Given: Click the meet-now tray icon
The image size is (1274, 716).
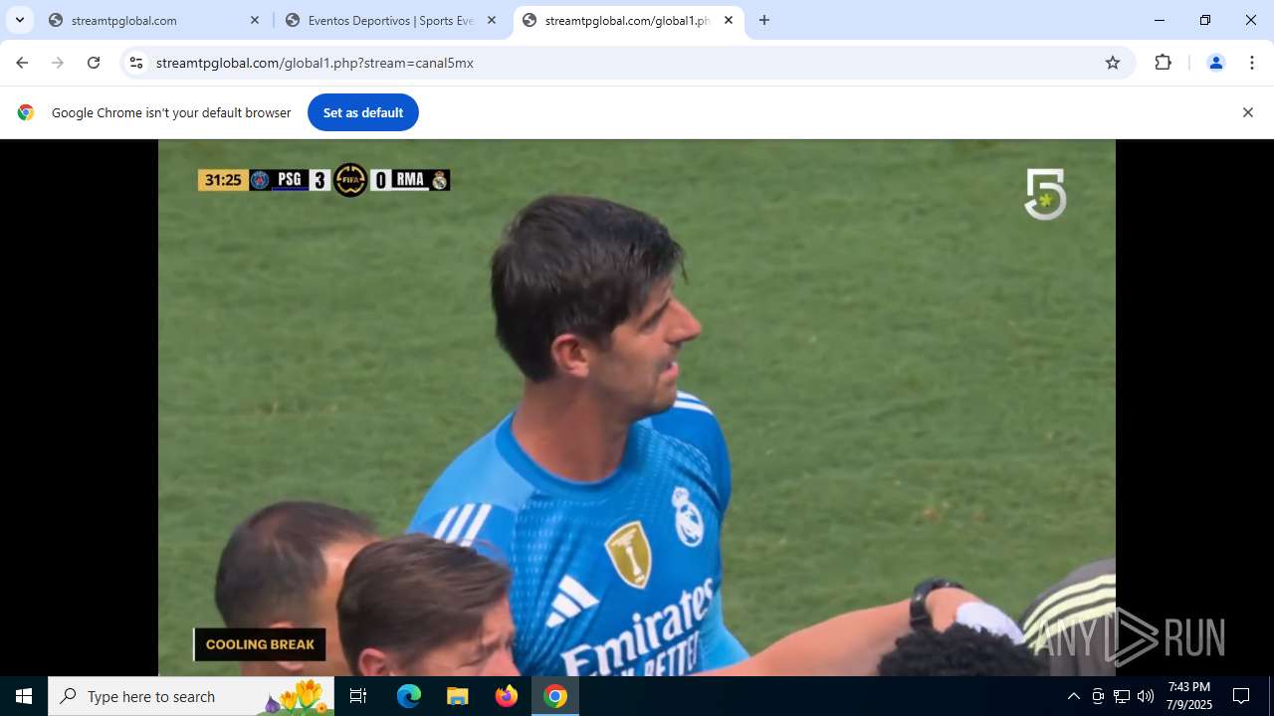Looking at the screenshot, I should 1098,696.
